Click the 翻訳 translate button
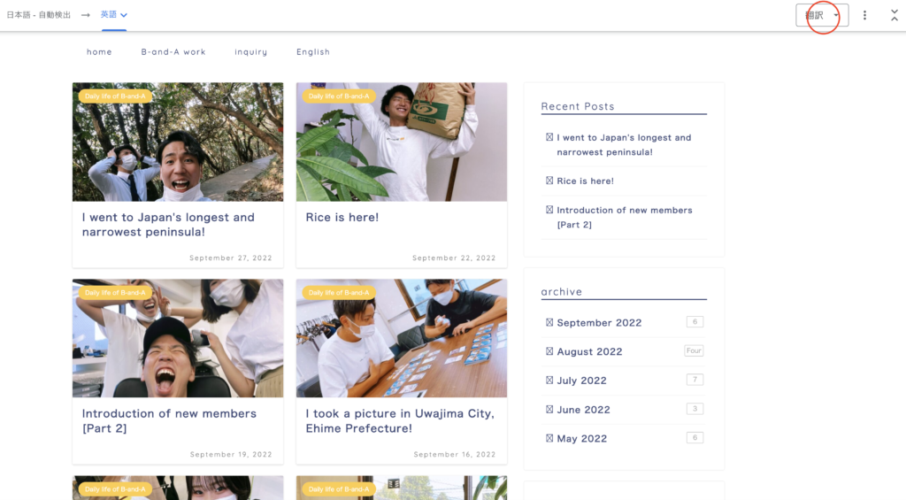Image resolution: width=906 pixels, height=500 pixels. coord(814,16)
